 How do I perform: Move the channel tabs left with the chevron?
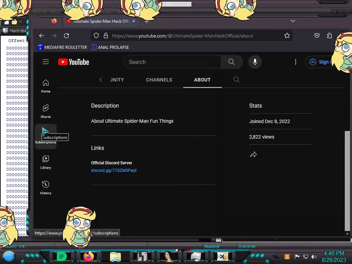101,80
